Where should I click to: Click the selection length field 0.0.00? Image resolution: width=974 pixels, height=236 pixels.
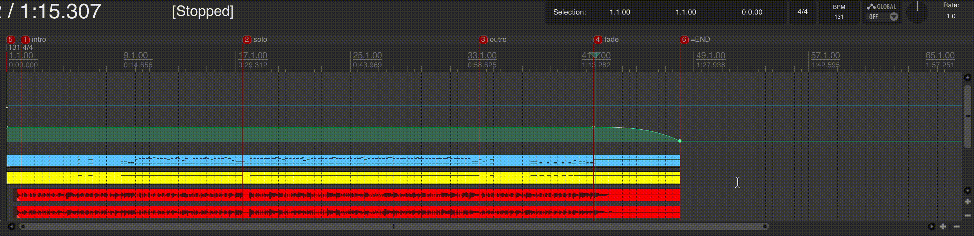tap(752, 12)
